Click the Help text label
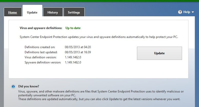This screenshot has height=107, width=199. click(187, 12)
